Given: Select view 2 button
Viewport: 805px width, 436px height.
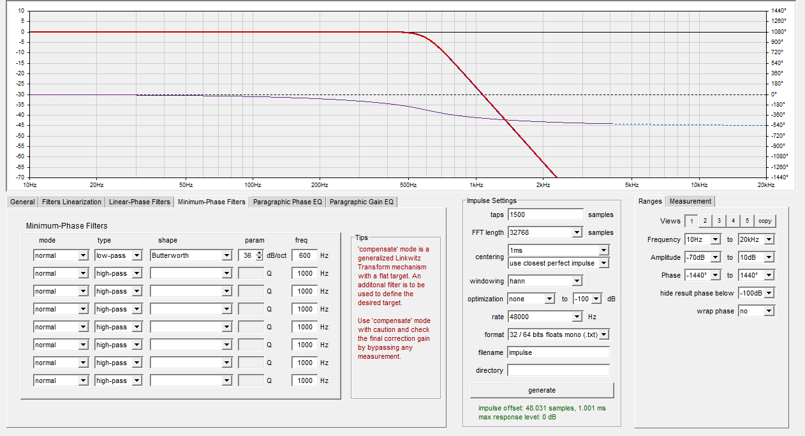Looking at the screenshot, I should (705, 221).
